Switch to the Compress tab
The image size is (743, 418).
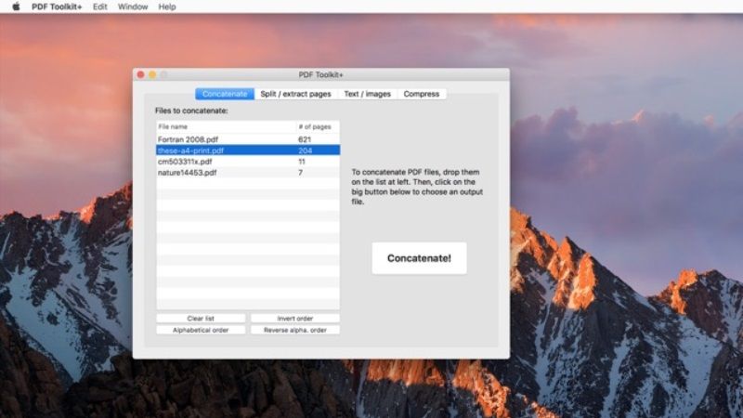pos(422,94)
